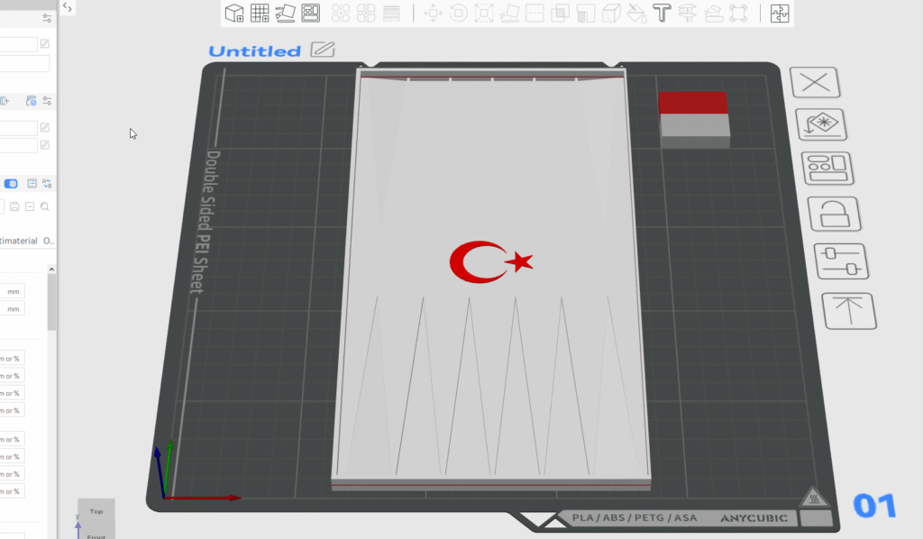
Task: Click the plate Remove X icon
Action: pos(815,82)
